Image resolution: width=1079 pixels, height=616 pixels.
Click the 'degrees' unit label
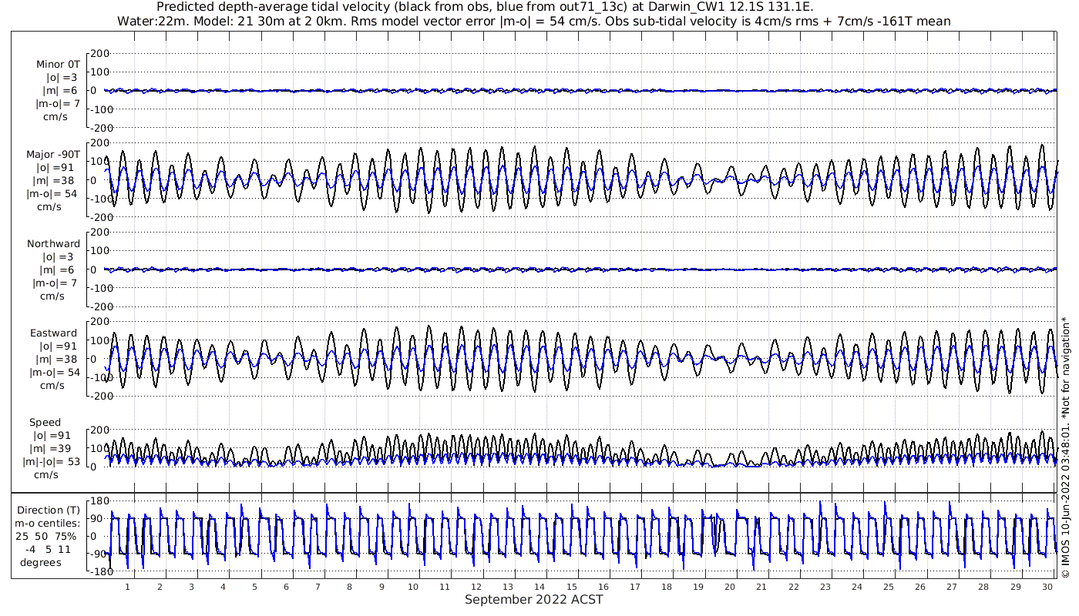41,562
